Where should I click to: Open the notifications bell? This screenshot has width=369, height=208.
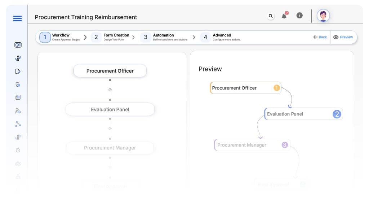284,16
